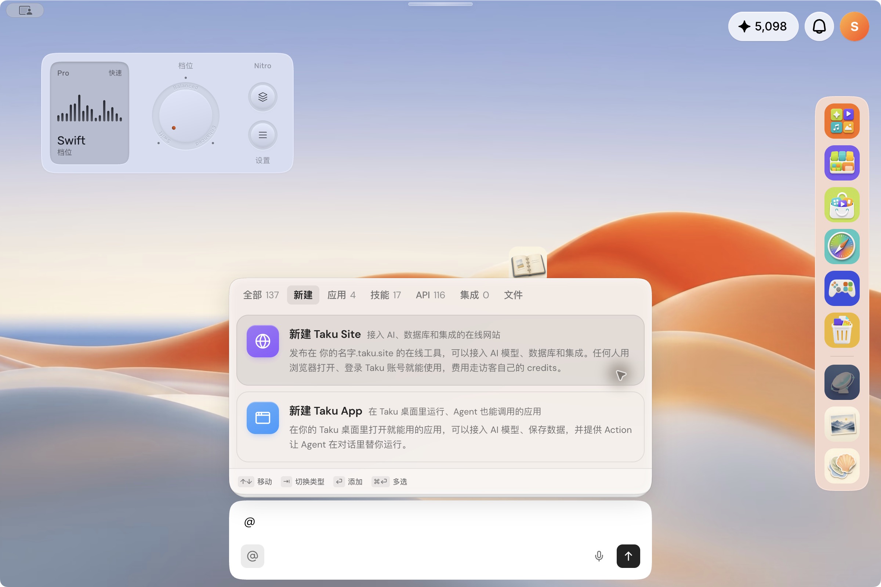
Task: Click the Pro label on the tier card
Action: [x=63, y=73]
